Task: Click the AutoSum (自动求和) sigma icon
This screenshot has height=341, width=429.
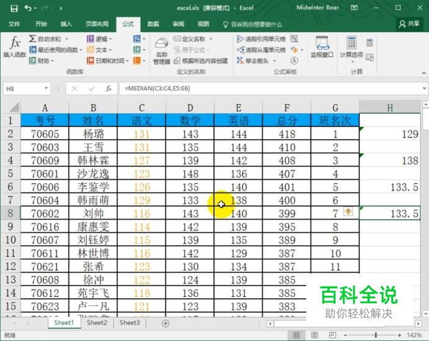Action: coord(32,38)
